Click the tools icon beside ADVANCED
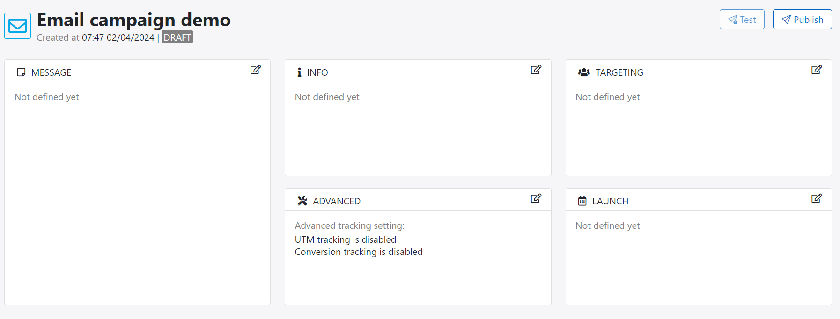840x319 pixels. coord(302,201)
